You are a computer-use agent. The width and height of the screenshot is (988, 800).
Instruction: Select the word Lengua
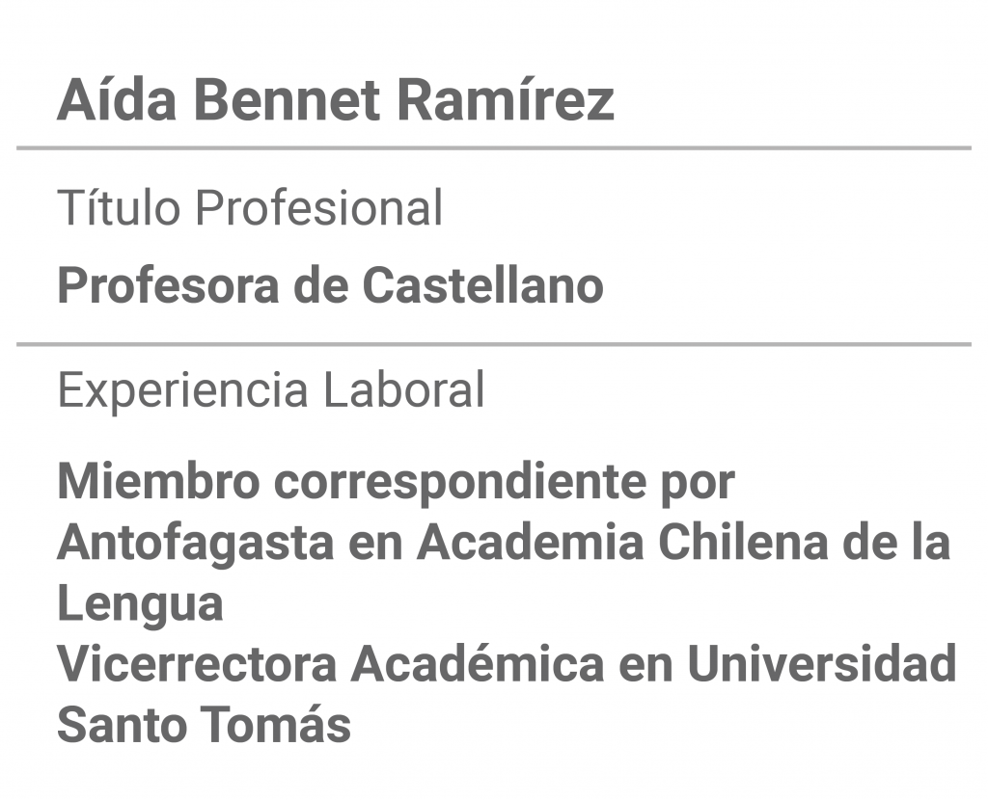(141, 604)
